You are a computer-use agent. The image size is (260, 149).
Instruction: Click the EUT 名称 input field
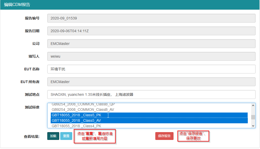point(151,69)
